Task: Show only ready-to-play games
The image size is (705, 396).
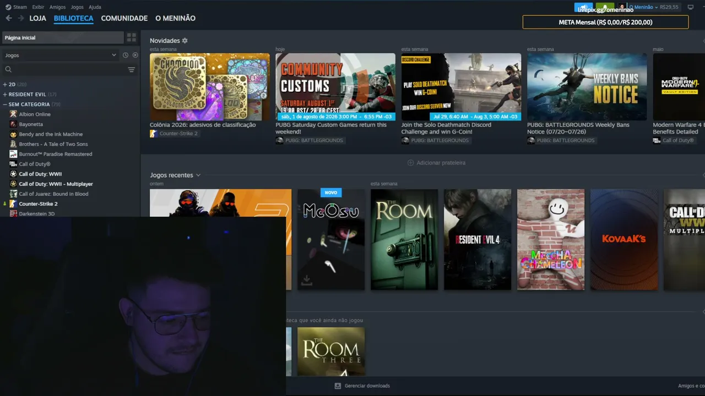Action: click(135, 55)
